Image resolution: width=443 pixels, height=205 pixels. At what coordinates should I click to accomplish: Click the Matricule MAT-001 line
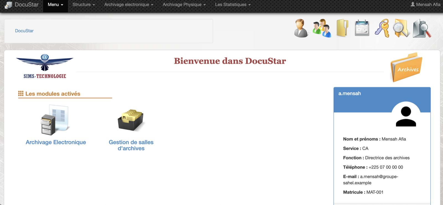pyautogui.click(x=363, y=192)
